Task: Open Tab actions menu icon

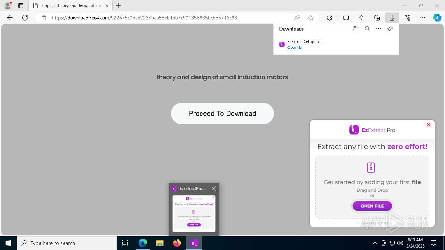Action: [21, 6]
